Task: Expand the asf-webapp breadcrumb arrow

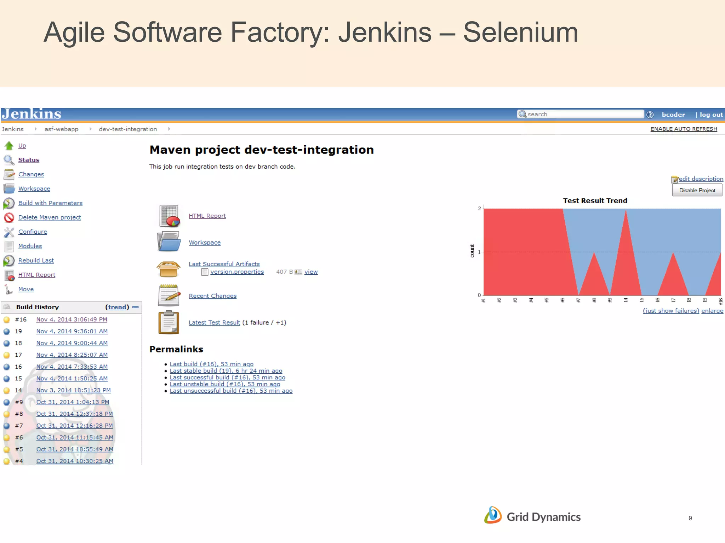Action: coord(91,129)
